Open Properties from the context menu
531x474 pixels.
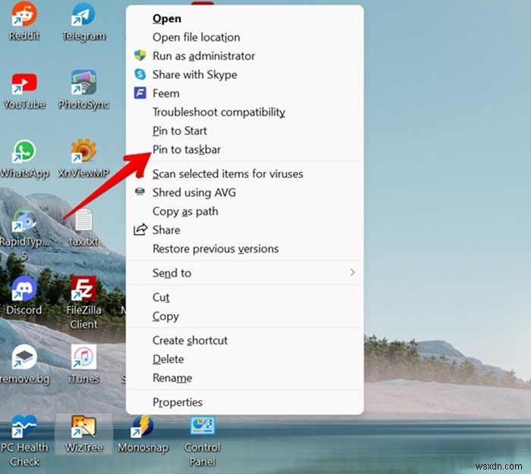[245, 402]
